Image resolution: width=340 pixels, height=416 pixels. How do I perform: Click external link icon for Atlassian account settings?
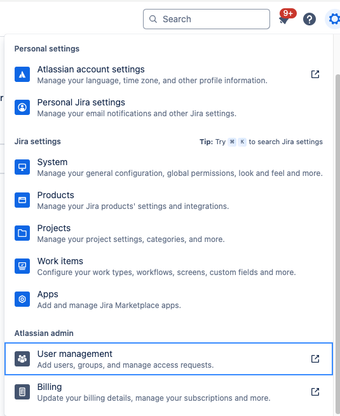click(315, 74)
